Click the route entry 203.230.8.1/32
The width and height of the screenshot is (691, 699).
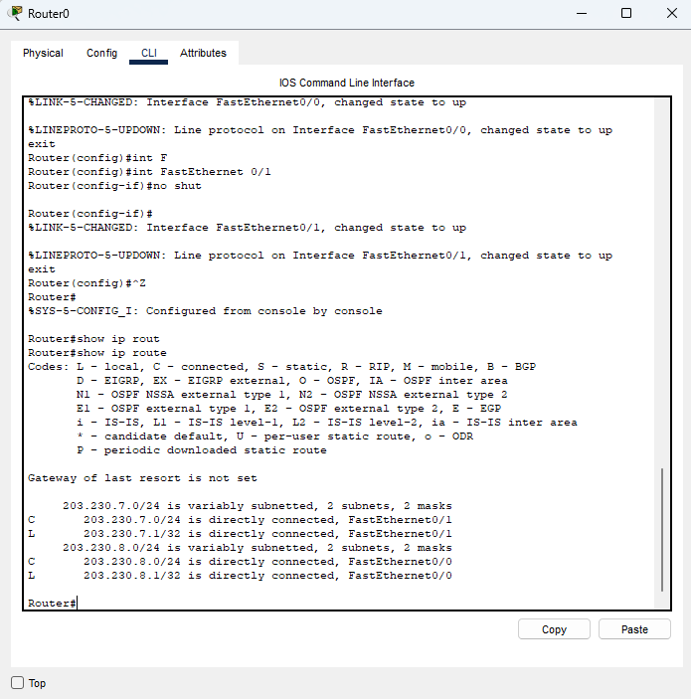[x=240, y=576]
